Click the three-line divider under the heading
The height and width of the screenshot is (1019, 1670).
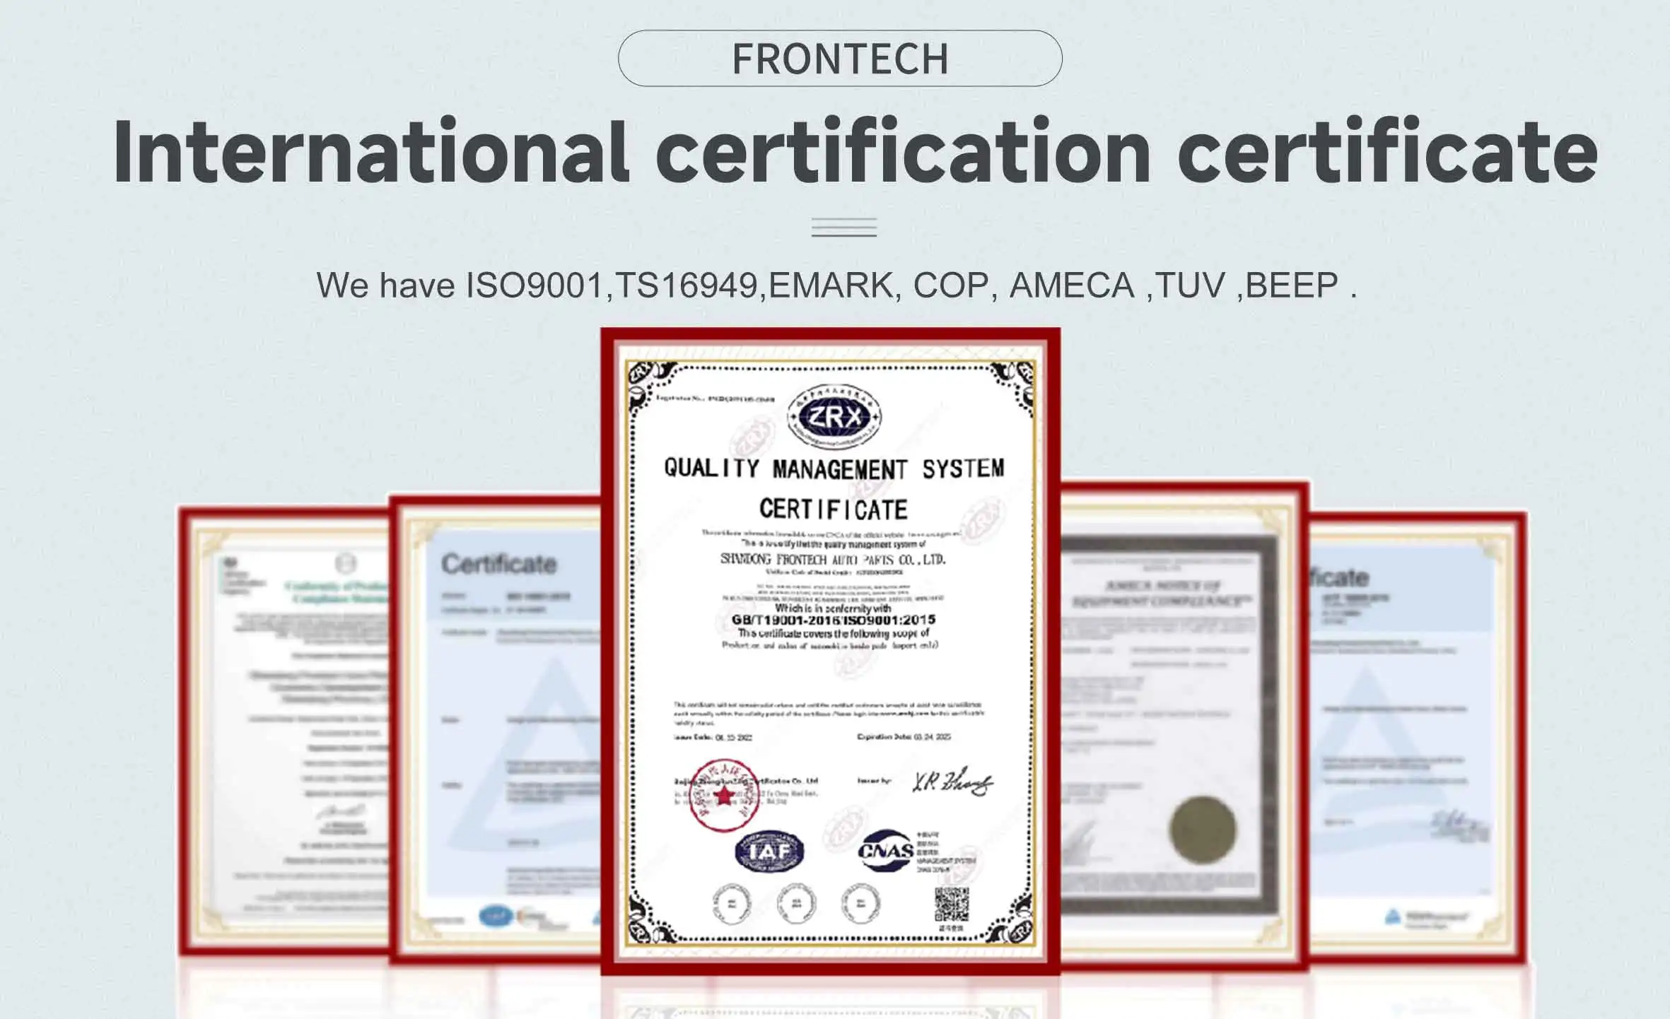click(x=843, y=227)
